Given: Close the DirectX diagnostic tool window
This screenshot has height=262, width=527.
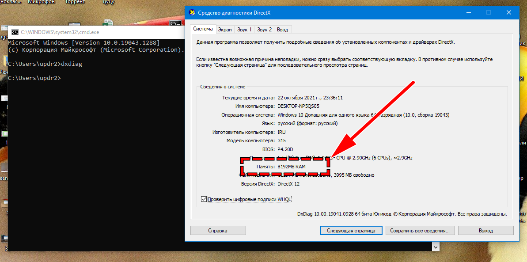Looking at the screenshot, I should tap(509, 13).
